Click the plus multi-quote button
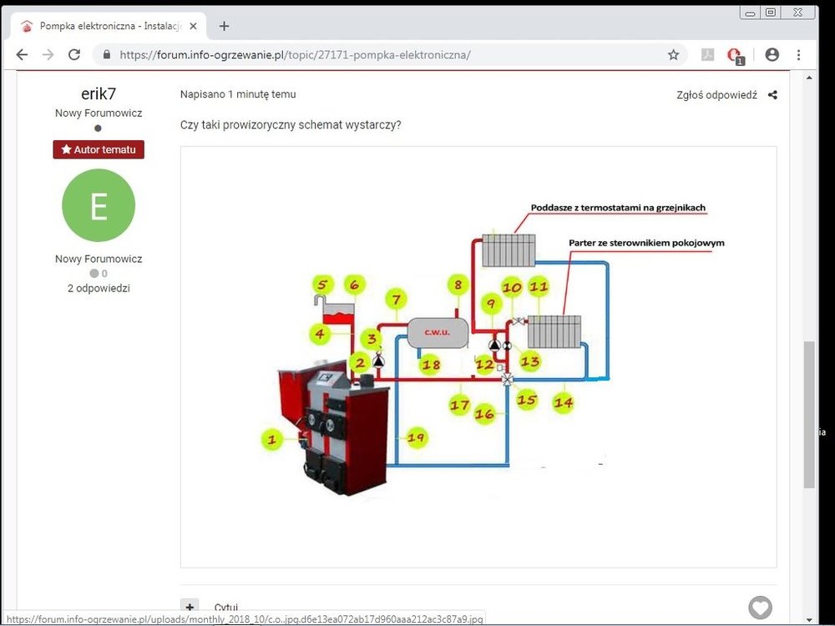The width and height of the screenshot is (835, 626). (190, 608)
